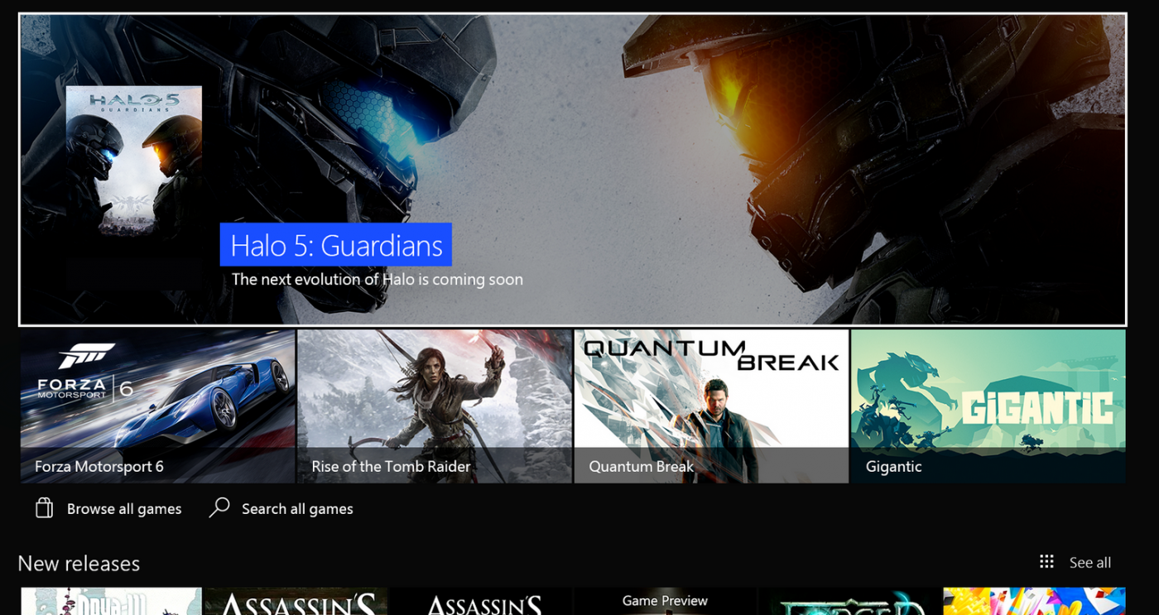Select the Quantum Break tile
1159x615 pixels.
pos(710,406)
